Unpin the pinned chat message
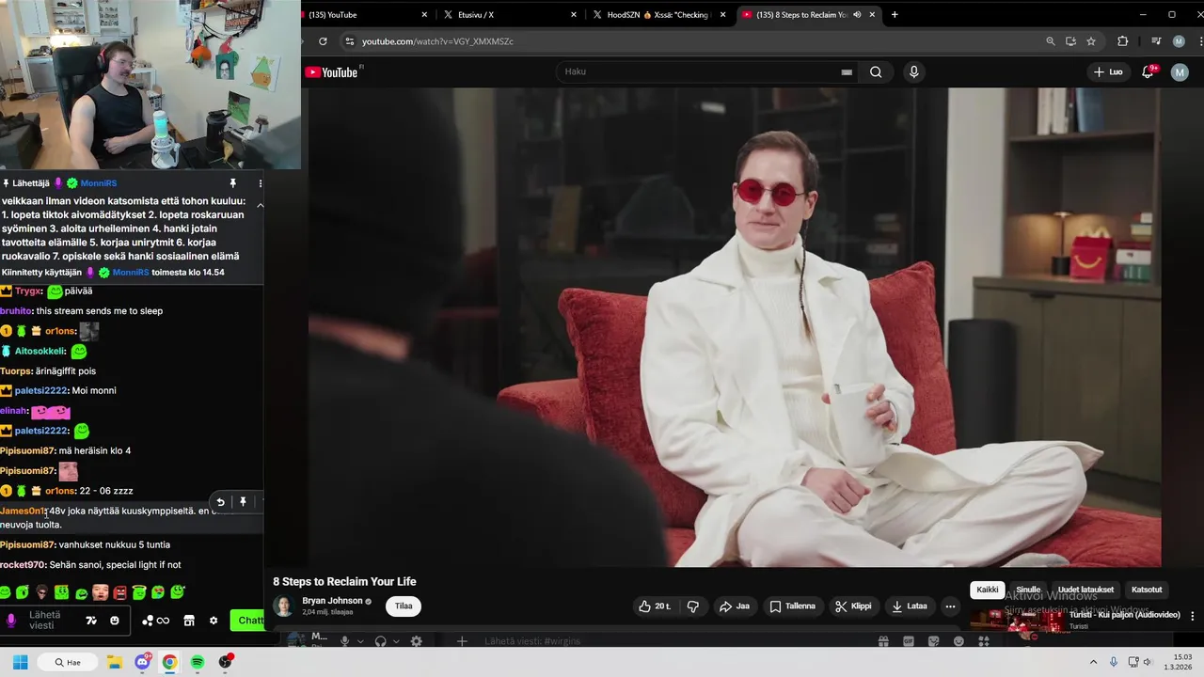Viewport: 1204px width, 677px height. [x=233, y=183]
